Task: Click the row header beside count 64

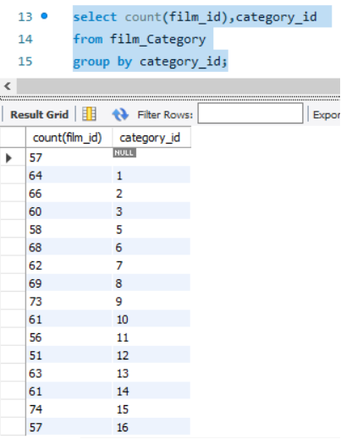Action: click(x=13, y=175)
